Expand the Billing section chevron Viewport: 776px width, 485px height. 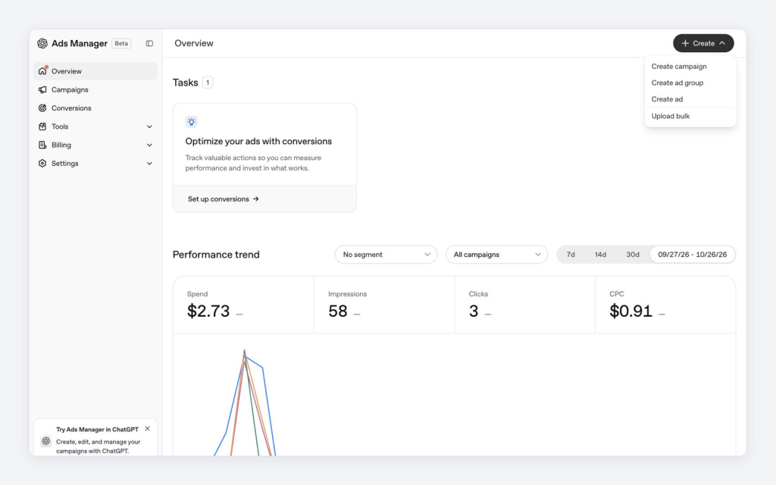click(x=149, y=145)
